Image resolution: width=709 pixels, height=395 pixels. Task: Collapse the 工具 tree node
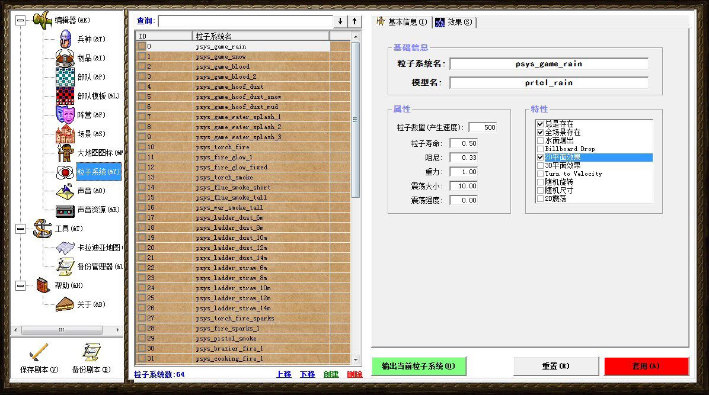21,229
